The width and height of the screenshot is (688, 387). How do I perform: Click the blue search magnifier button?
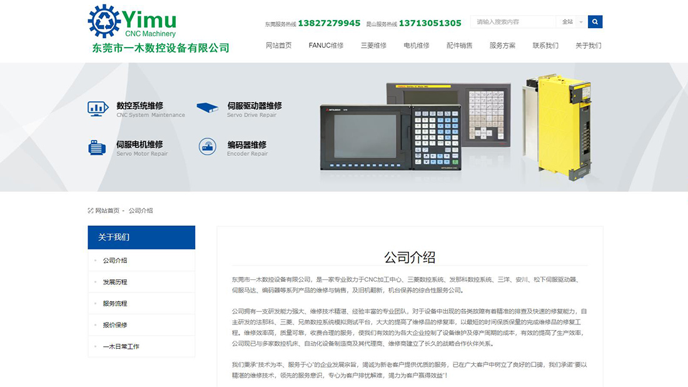pos(595,22)
